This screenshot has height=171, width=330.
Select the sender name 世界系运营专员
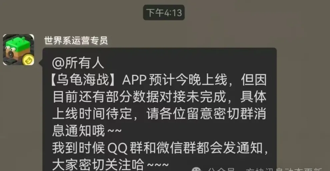click(x=76, y=40)
